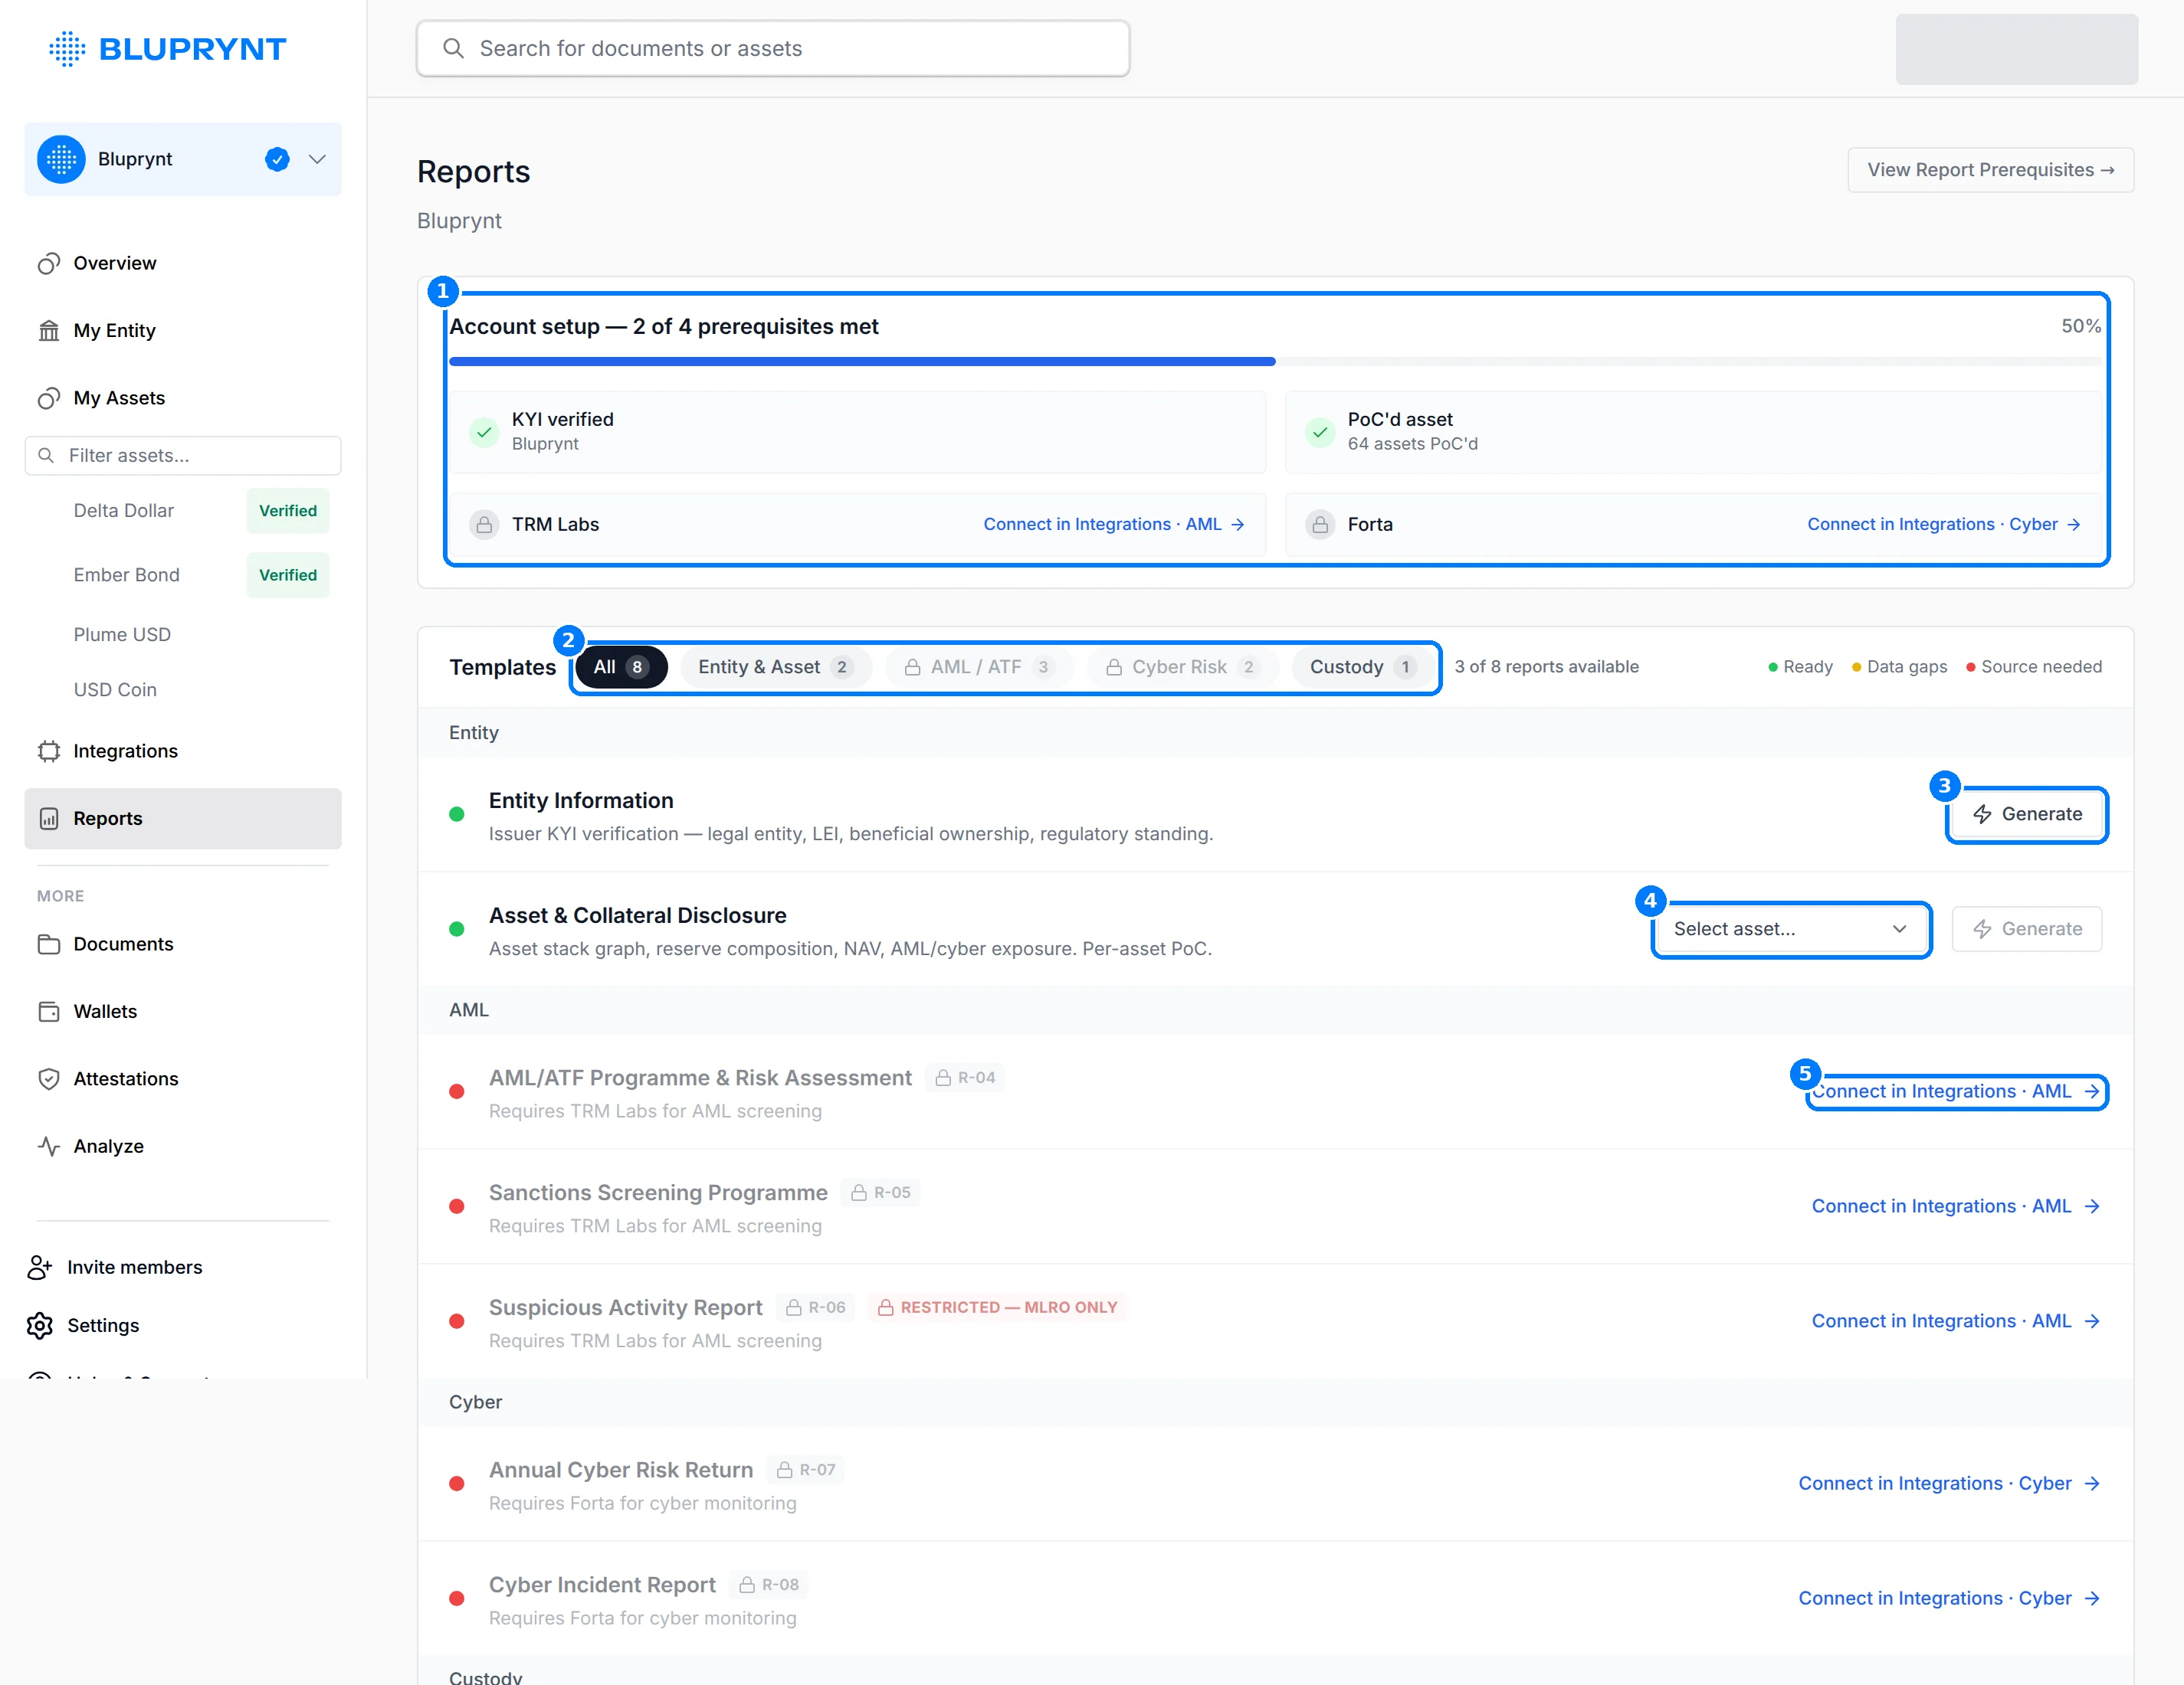2184x1685 pixels.
Task: Connect Cyber integration for Annual Cyber Risk Return
Action: point(1949,1484)
